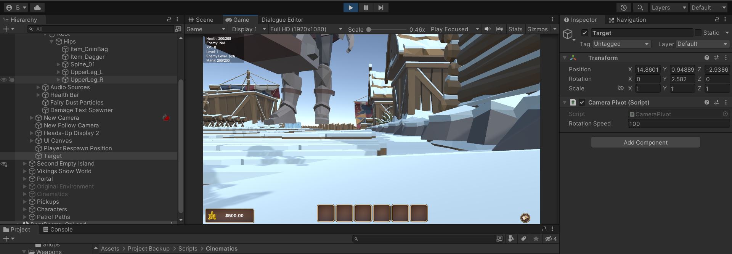The width and height of the screenshot is (732, 254).
Task: Switch to the Scene tab
Action: click(201, 19)
